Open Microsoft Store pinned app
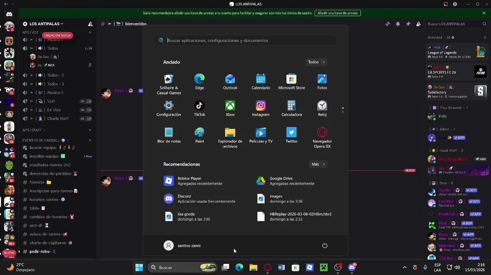Viewport: 491px width, 275px height. point(292,82)
